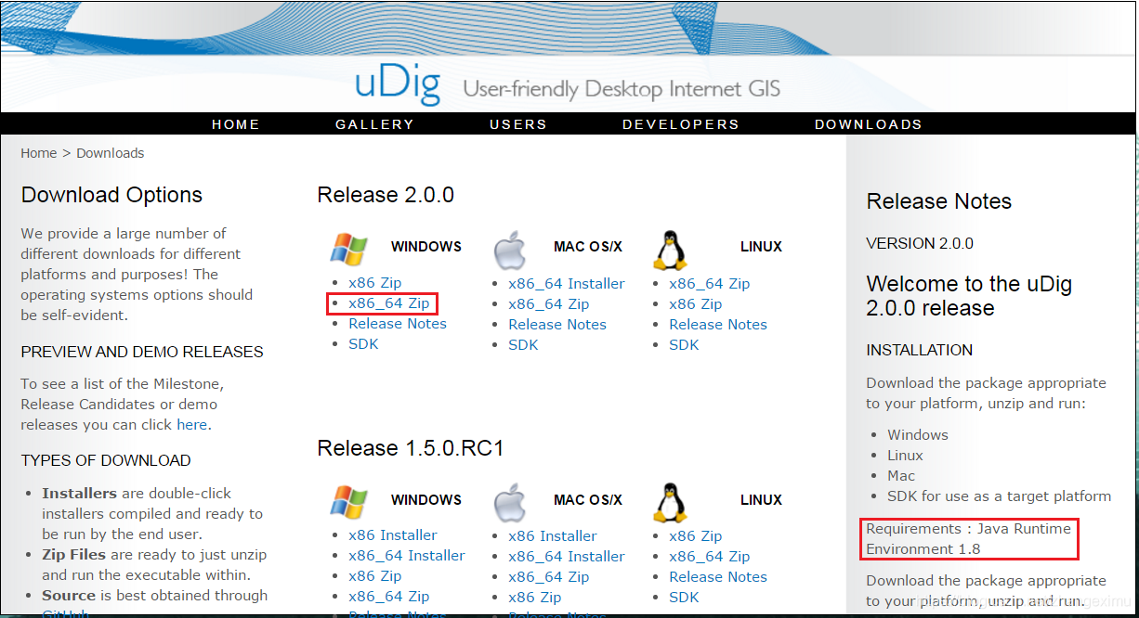Open Windows Release Notes for Release 2.0.0
Image resolution: width=1139 pixels, height=618 pixels.
[398, 324]
